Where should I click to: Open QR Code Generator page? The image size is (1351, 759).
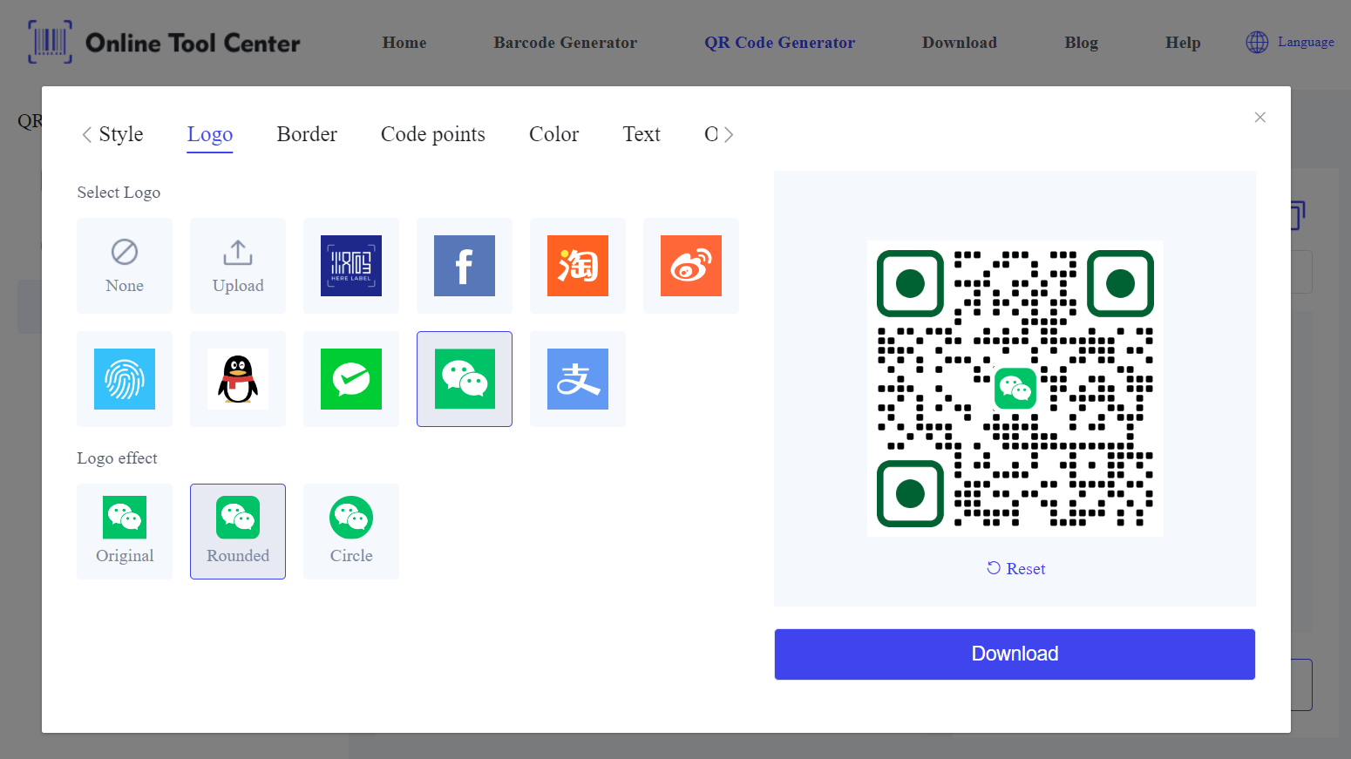[x=779, y=43]
